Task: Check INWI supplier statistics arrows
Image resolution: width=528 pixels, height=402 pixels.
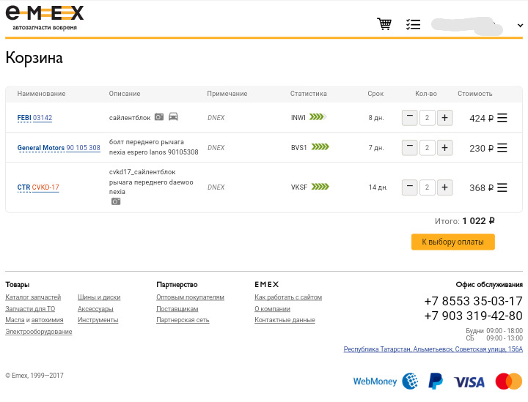Action: point(318,117)
